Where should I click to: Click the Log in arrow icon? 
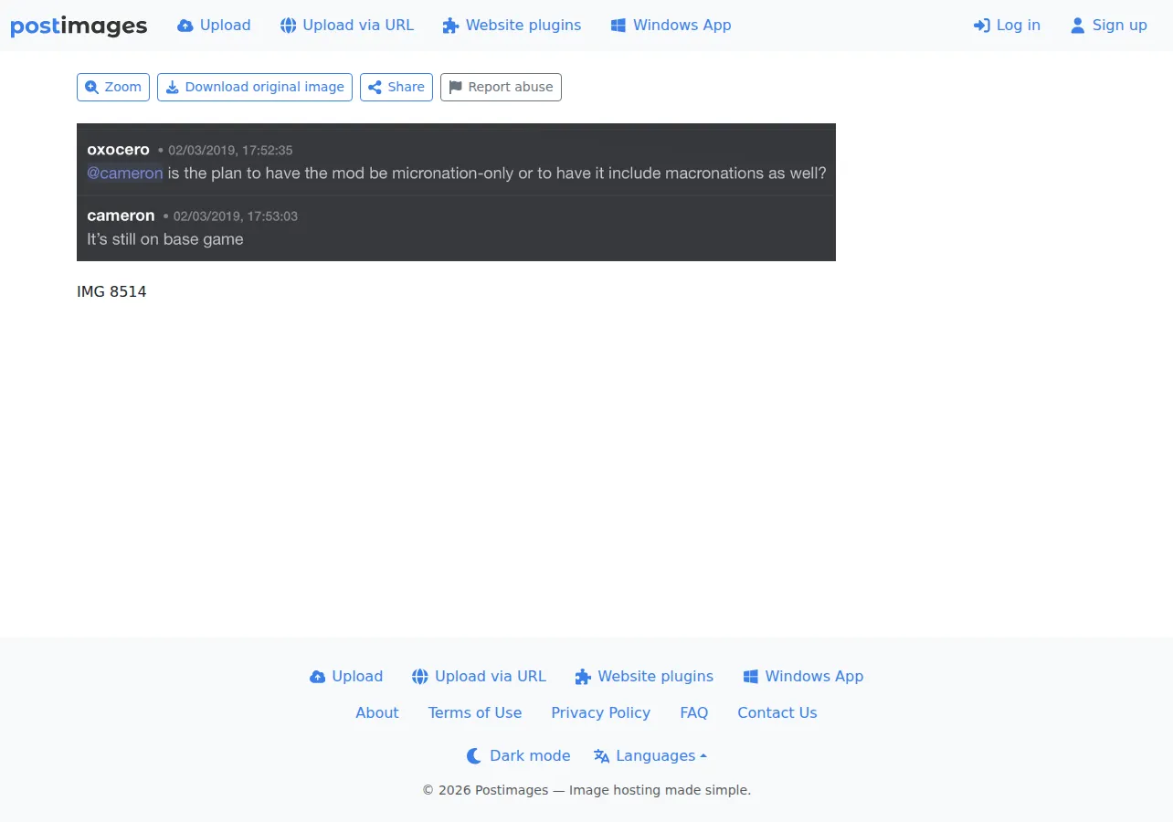tap(982, 26)
